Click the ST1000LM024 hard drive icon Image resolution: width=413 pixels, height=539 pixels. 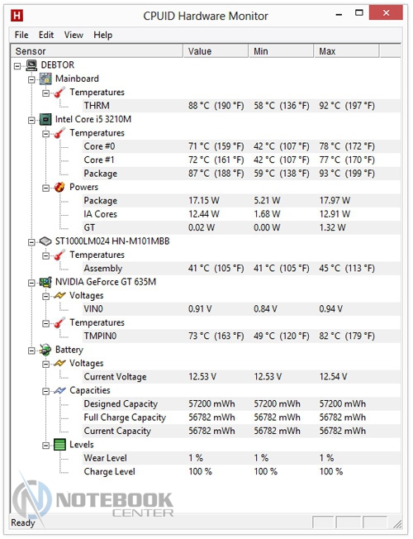click(45, 241)
